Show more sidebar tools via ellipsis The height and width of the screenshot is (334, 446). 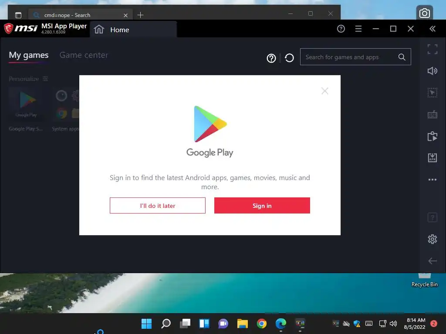click(432, 180)
